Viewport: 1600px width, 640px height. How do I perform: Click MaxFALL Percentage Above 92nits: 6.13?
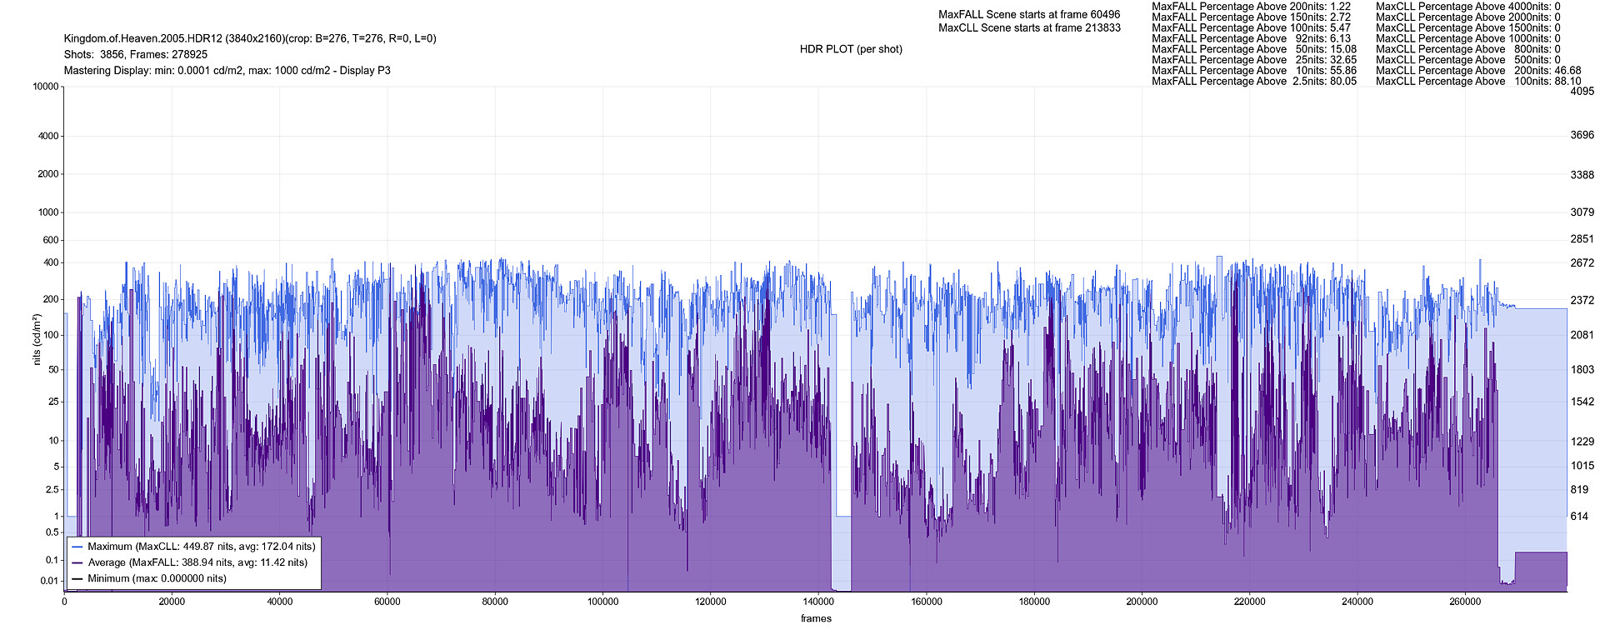[x=1251, y=38]
